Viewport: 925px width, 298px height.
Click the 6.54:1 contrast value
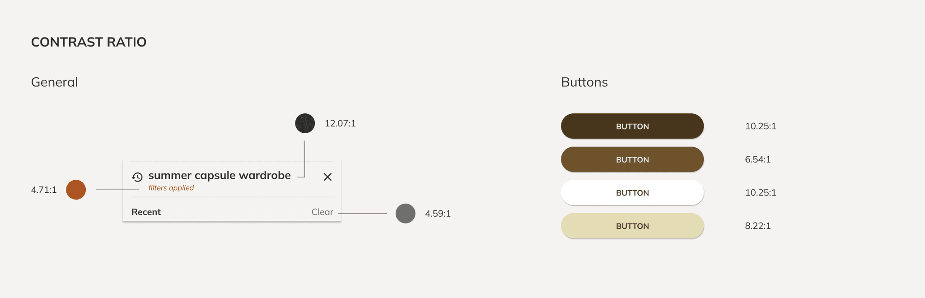pos(758,159)
